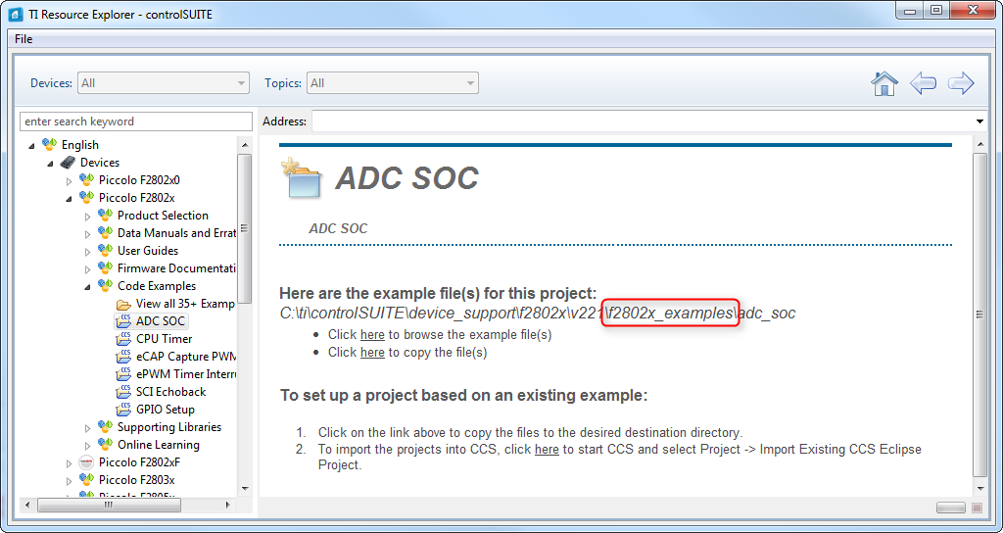Click the Code Examples icon

105,285
